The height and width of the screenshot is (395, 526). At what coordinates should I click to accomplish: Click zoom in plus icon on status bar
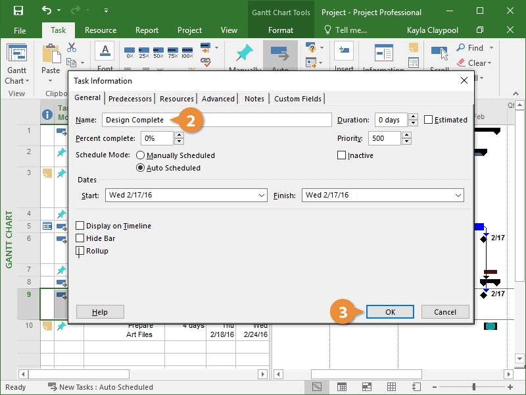click(509, 387)
